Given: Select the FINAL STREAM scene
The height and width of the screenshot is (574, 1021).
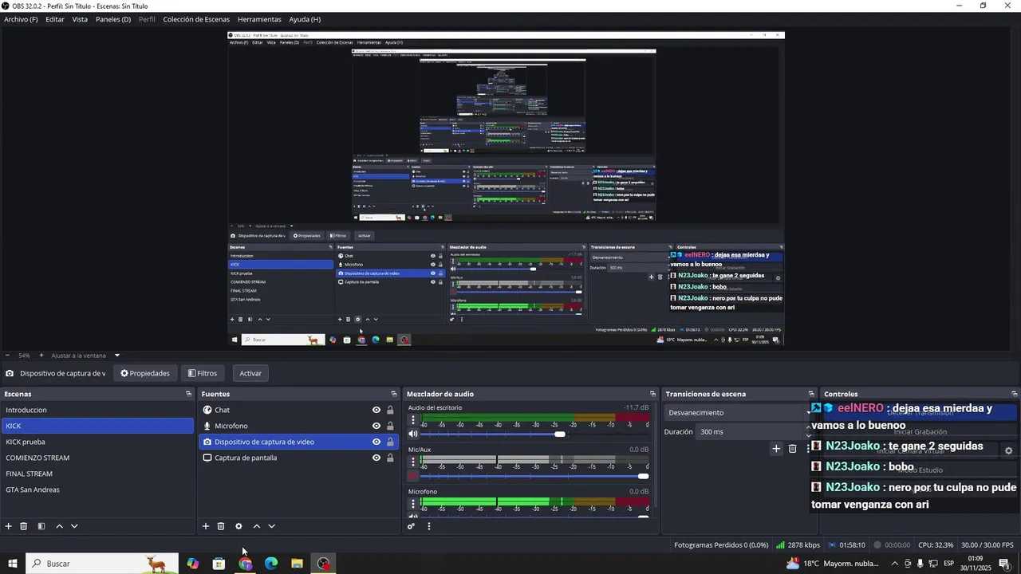Looking at the screenshot, I should (97, 474).
